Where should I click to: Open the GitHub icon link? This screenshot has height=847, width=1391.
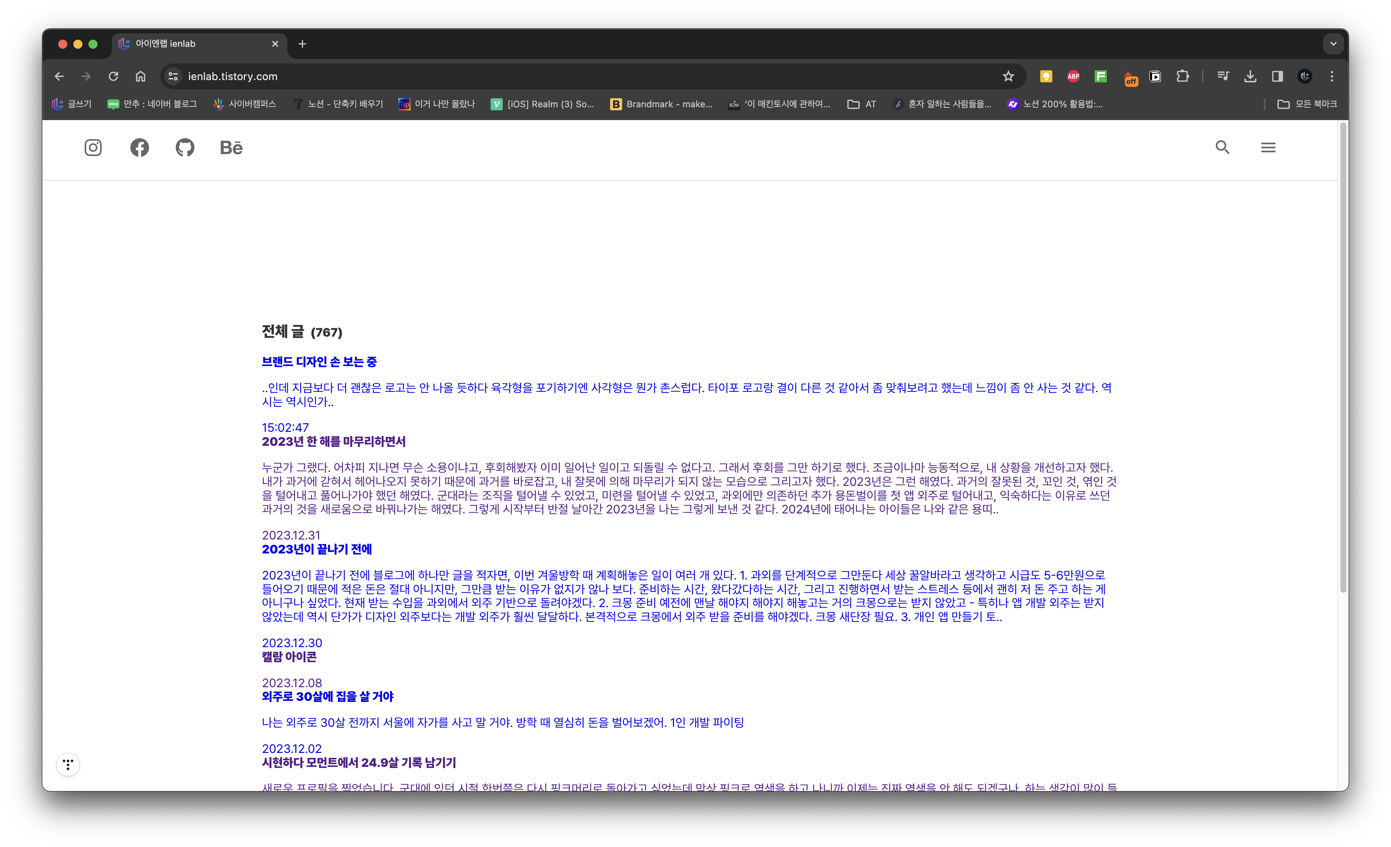coord(184,148)
